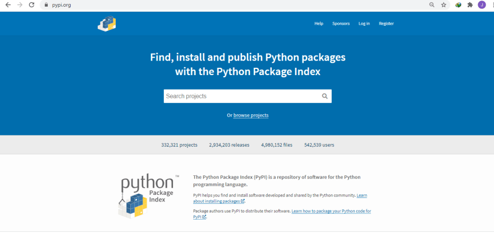494x233 pixels.
Task: Click the padlock site info icon
Action: click(46, 4)
